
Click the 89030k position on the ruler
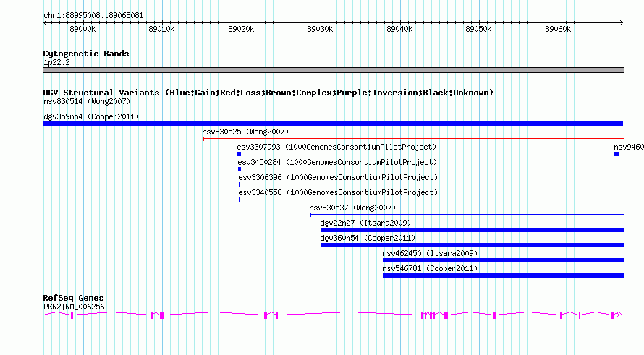point(320,29)
